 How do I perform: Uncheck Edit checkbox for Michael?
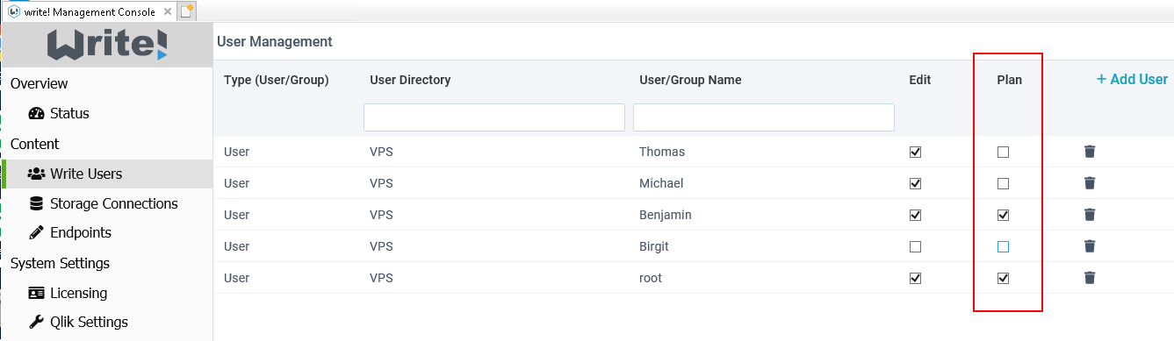(x=915, y=183)
